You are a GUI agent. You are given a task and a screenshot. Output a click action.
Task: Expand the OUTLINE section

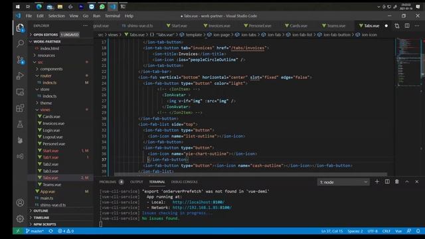pyautogui.click(x=41, y=211)
